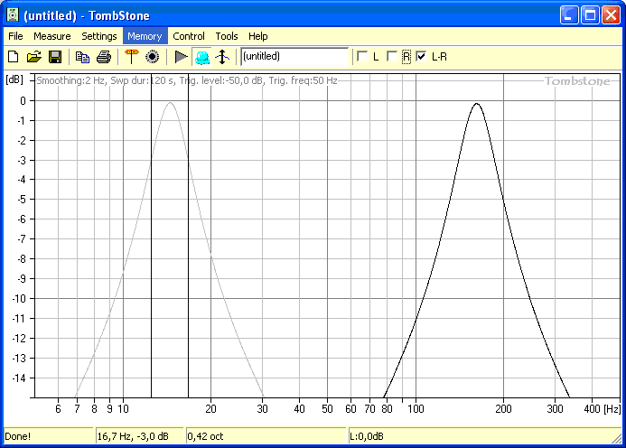Toggle the cyan ghost memory icon

(x=202, y=57)
